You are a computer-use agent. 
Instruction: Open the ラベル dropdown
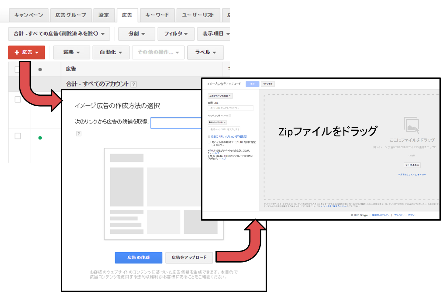[205, 52]
